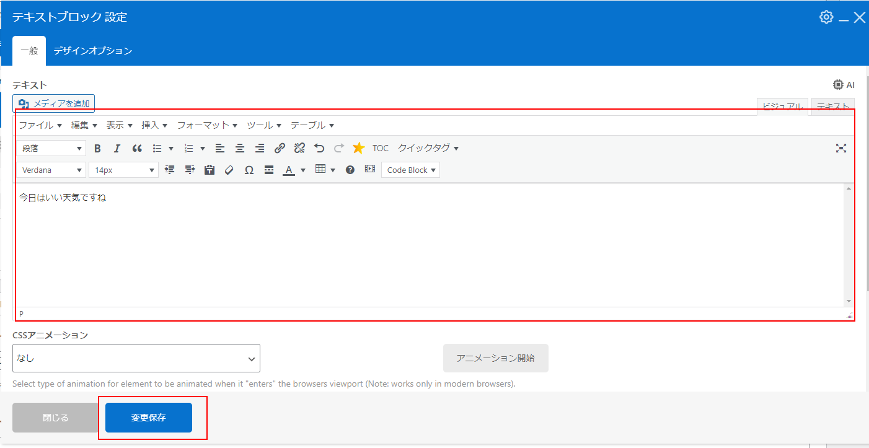This screenshot has width=869, height=448.
Task: Insert special character with omega icon
Action: pos(249,170)
